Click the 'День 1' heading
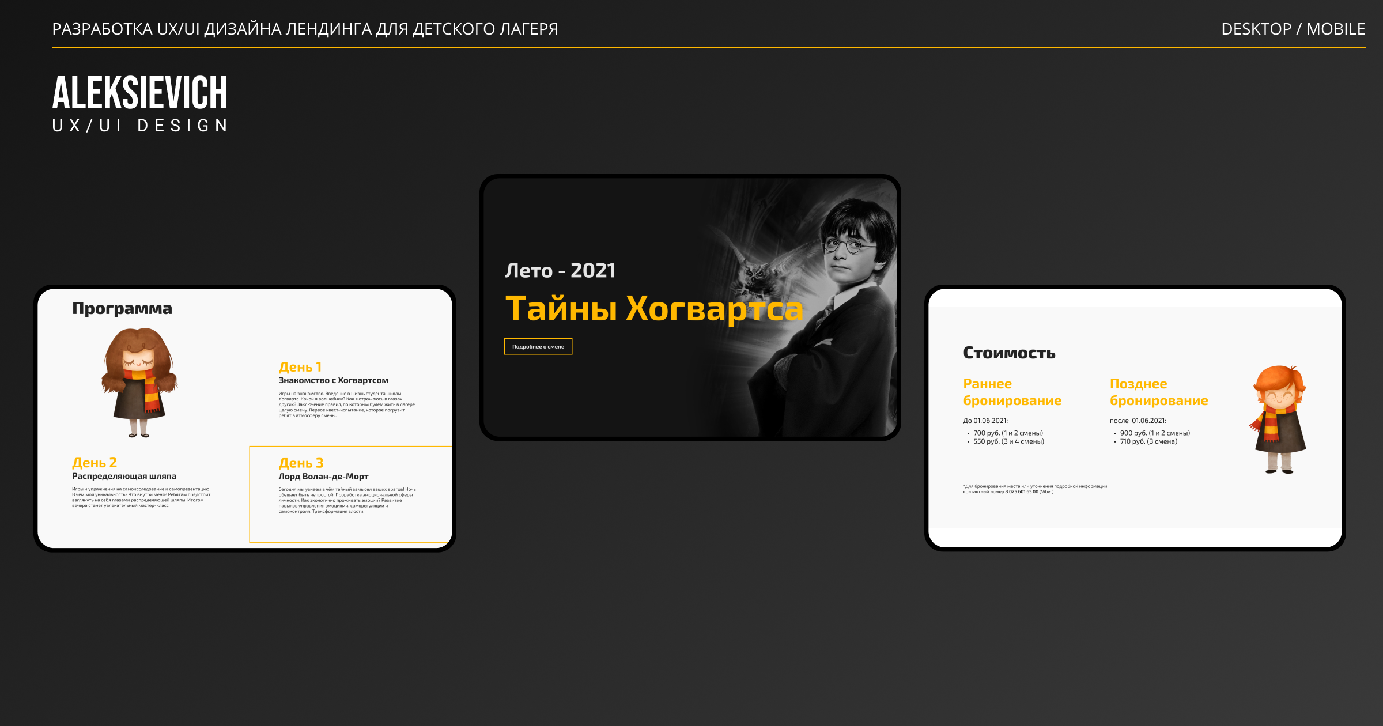 300,367
